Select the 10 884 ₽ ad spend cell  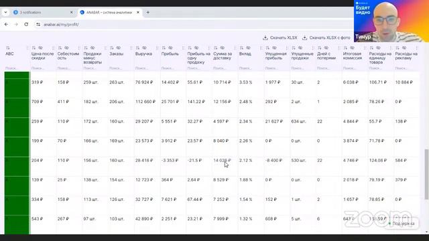(x=404, y=82)
